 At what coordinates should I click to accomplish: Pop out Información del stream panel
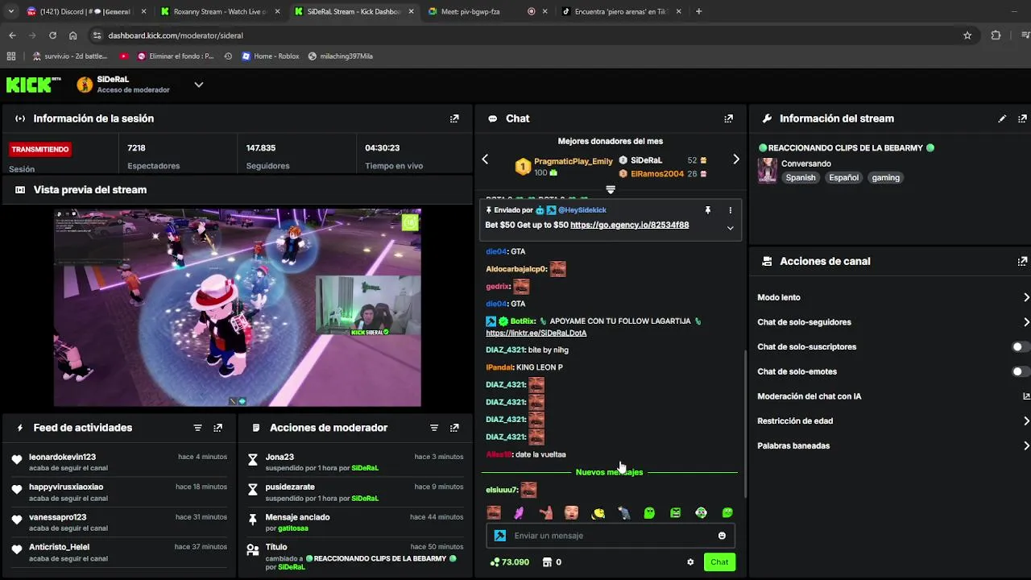(x=1022, y=118)
